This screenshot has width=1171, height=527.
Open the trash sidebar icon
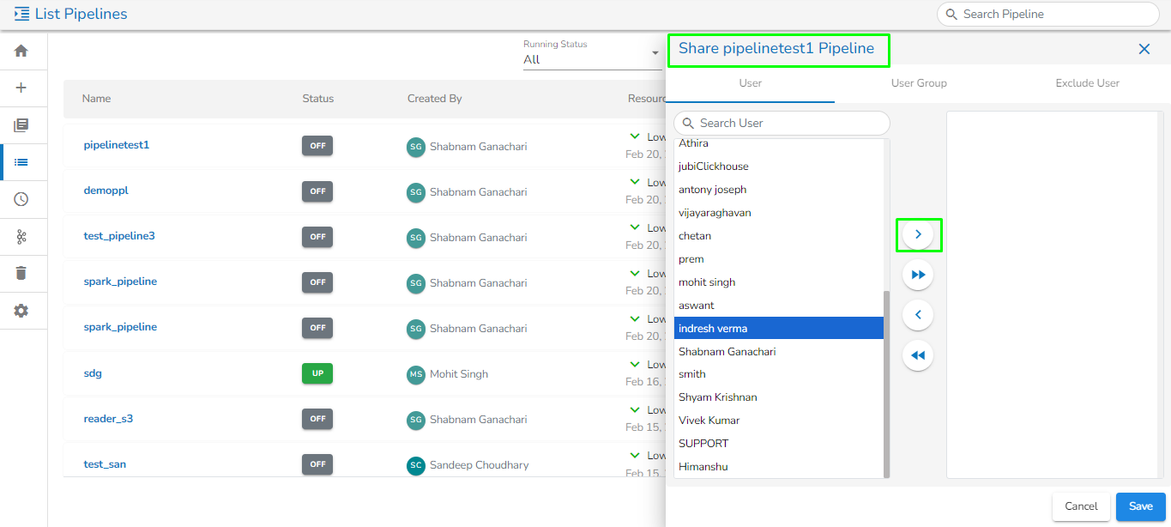tap(21, 274)
